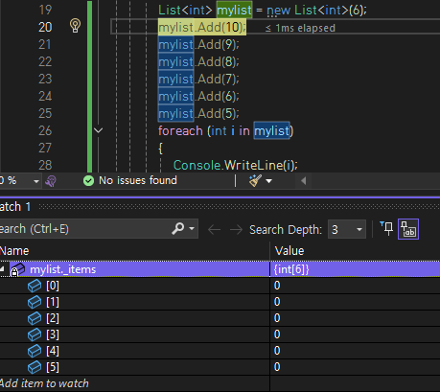Click mylist.Add(9) statement
440x392 pixels.
click(x=198, y=44)
